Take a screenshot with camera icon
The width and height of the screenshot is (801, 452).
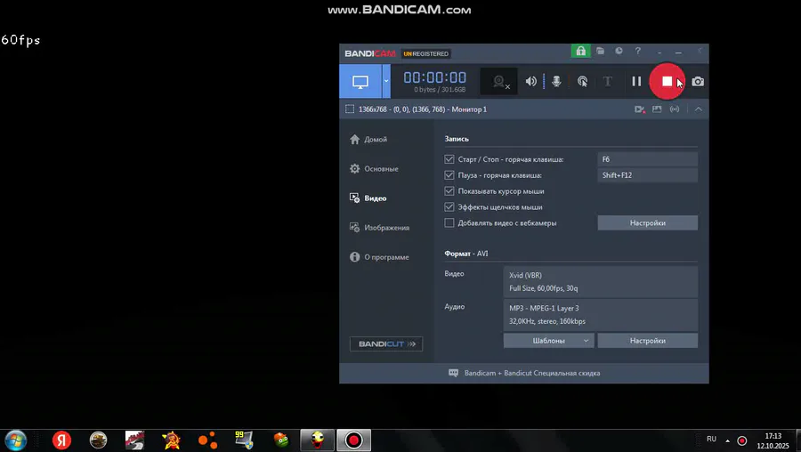point(698,81)
